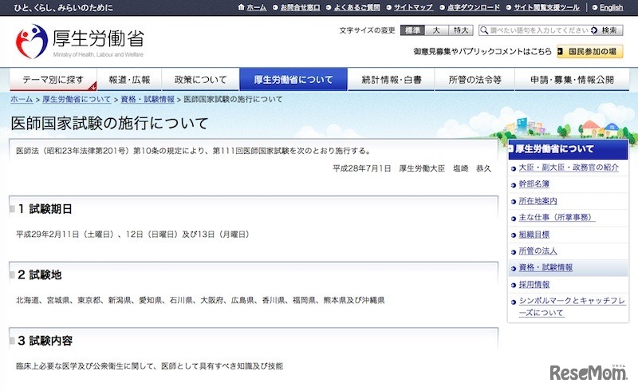The height and width of the screenshot is (391, 638).
Task: Open 採用情報 sidebar link
Action: 534,285
